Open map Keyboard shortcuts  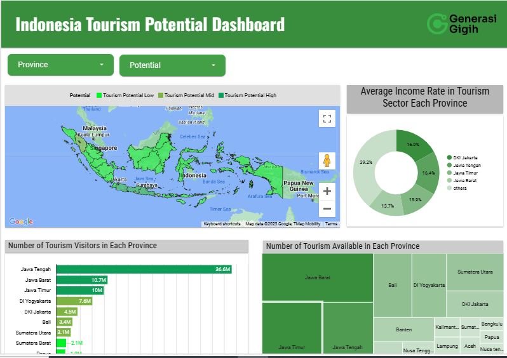(x=222, y=224)
